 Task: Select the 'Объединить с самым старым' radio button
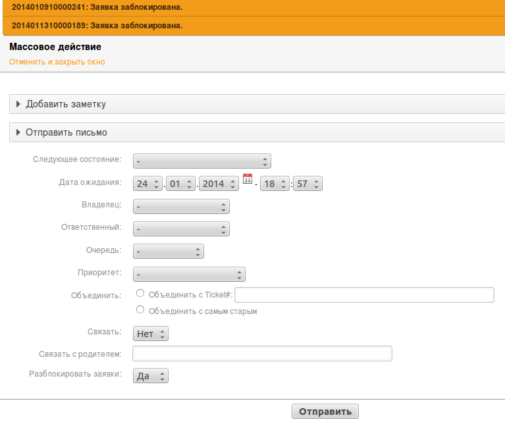[140, 309]
